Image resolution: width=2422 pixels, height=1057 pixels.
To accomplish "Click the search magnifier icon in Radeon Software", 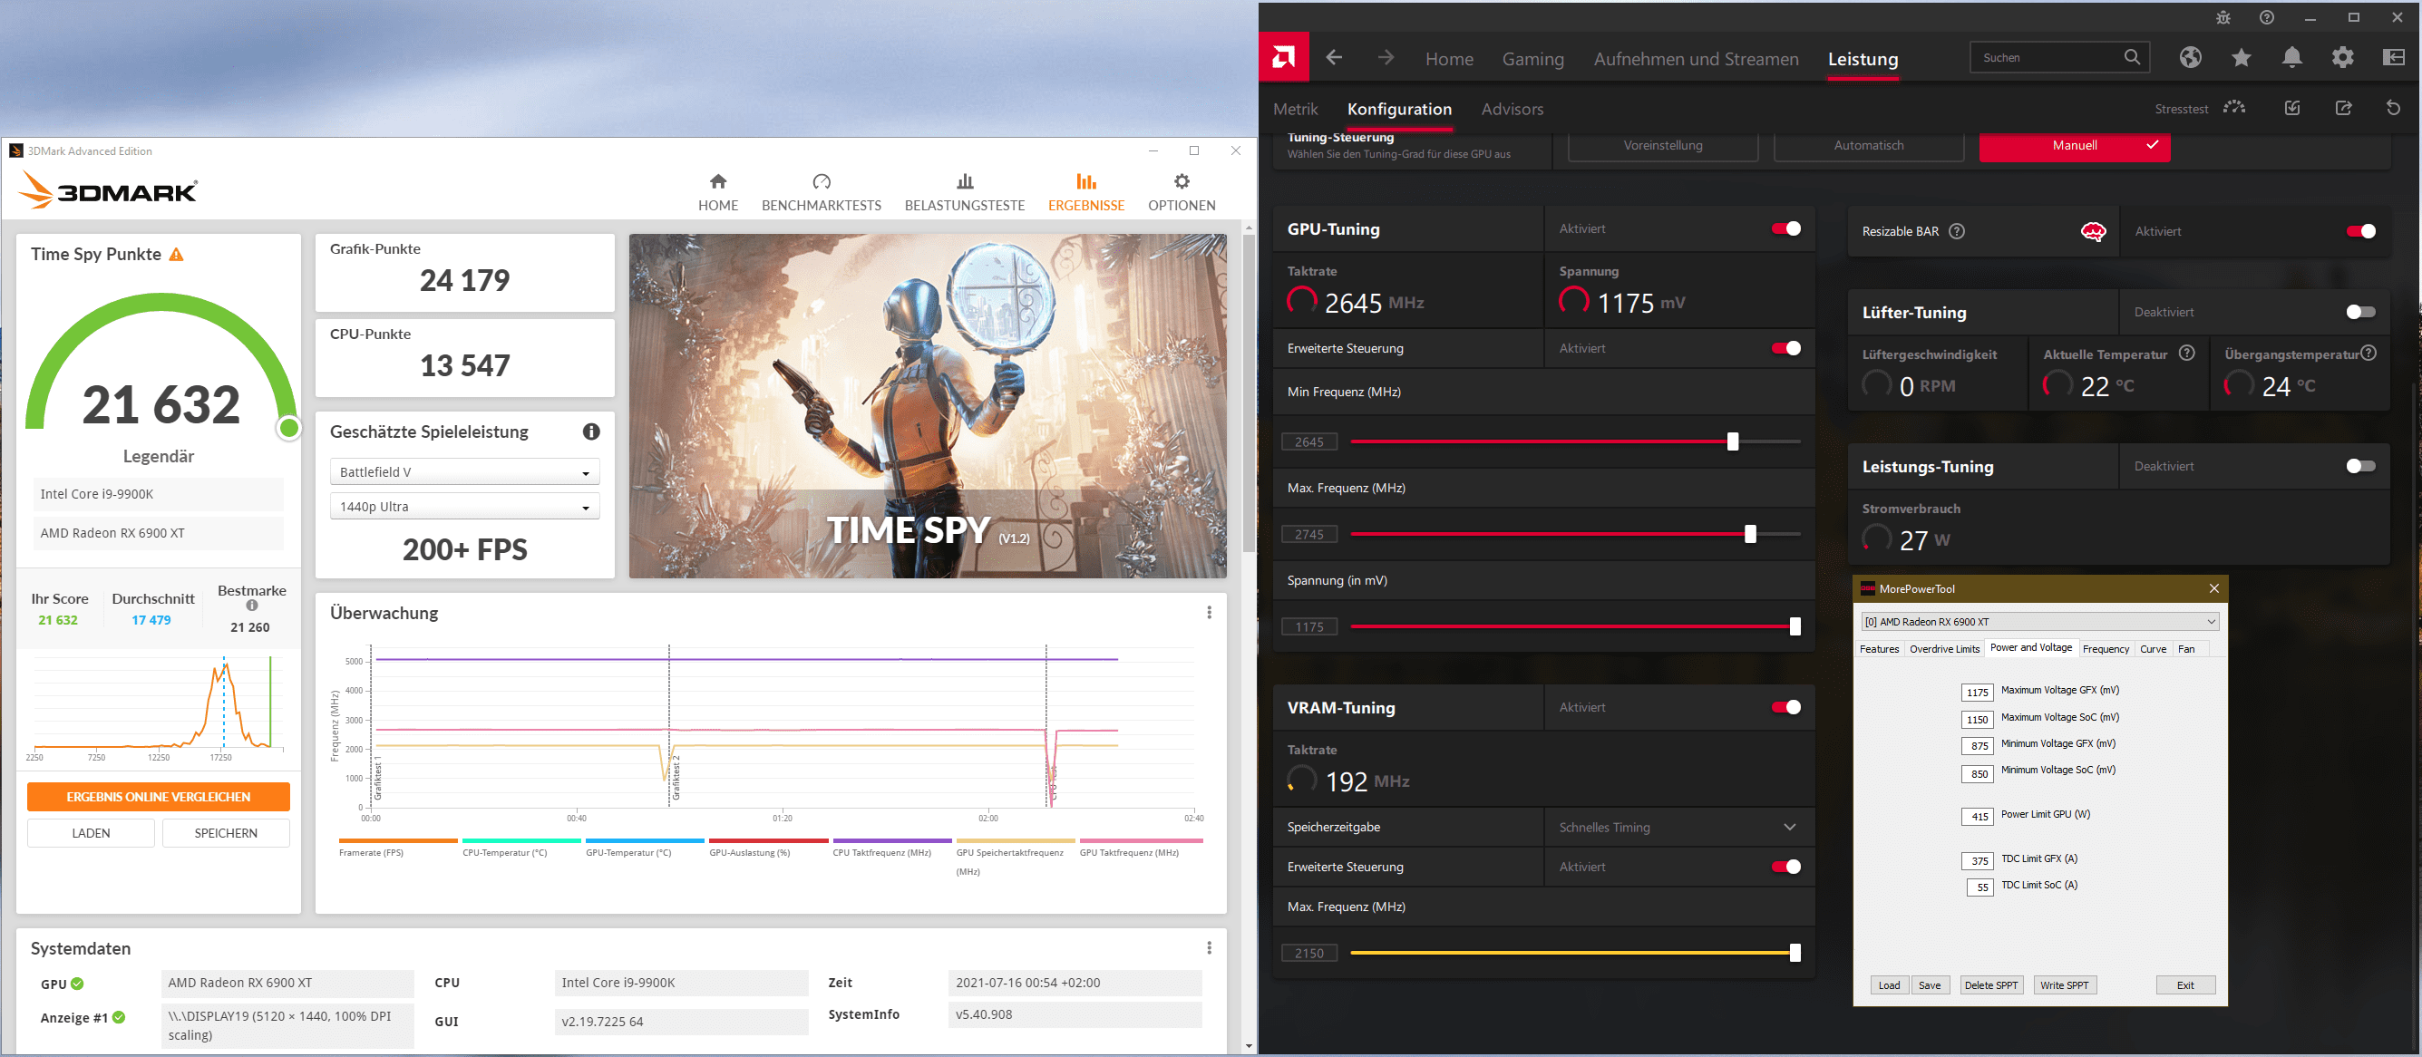I will click(2132, 57).
